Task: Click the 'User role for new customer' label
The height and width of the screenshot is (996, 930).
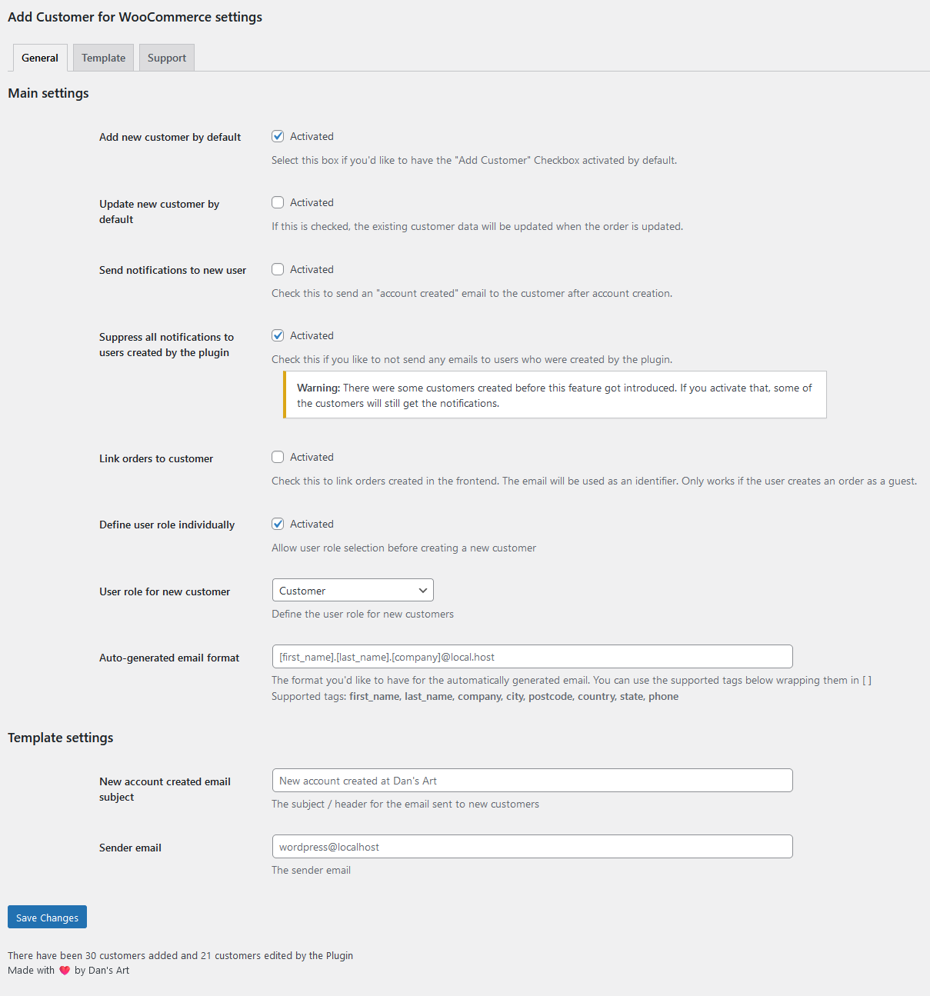Action: (x=165, y=591)
